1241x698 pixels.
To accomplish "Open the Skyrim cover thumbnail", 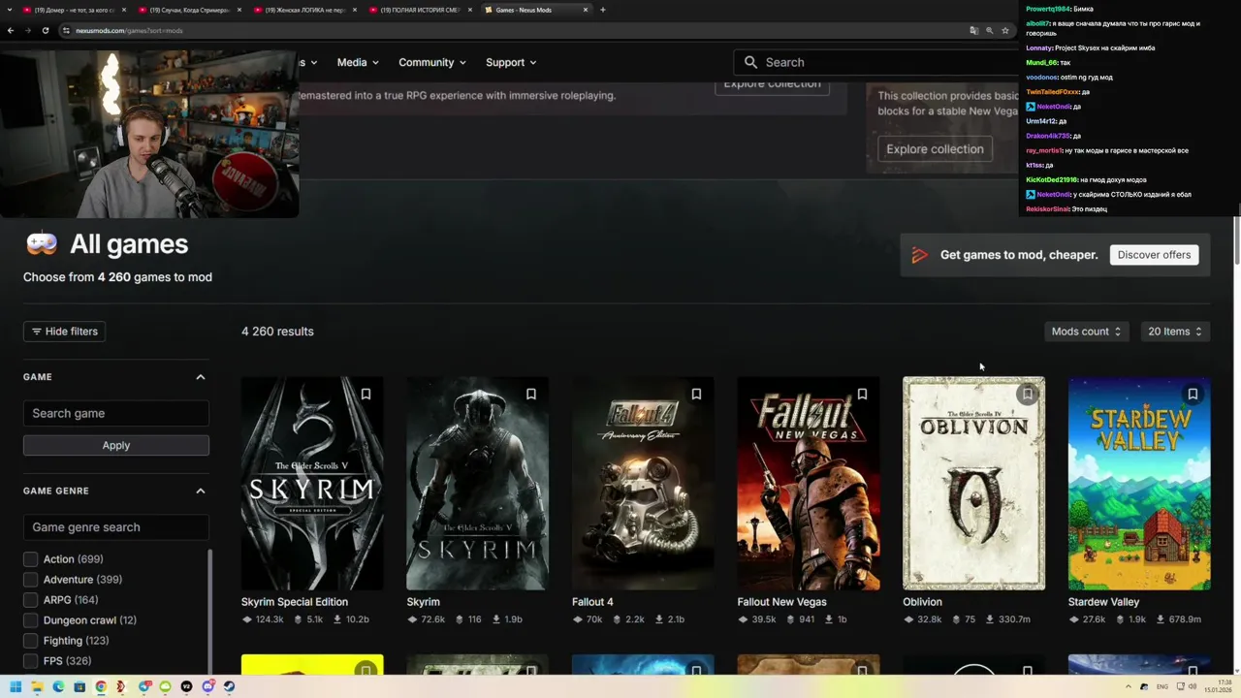I will [477, 484].
